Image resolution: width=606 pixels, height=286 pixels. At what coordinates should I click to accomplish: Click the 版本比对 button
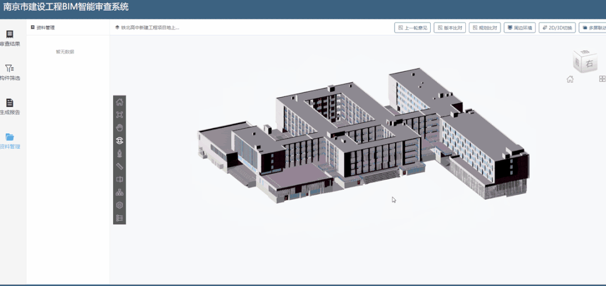(450, 28)
